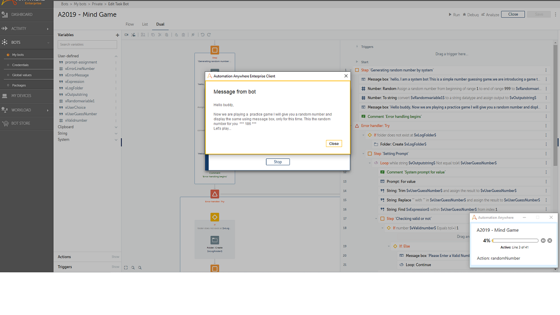This screenshot has height=315, width=560.
Task: Click the plus icon to add a variable
Action: (117, 35)
